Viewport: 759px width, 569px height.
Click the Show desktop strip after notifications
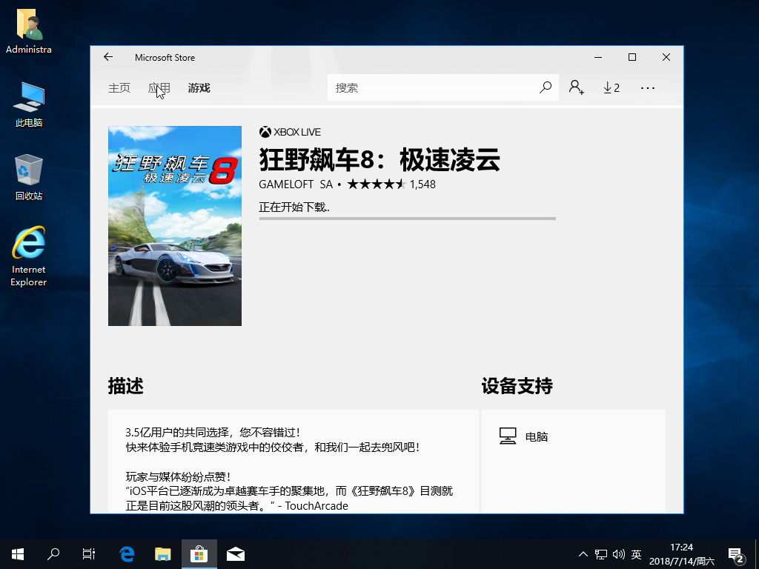point(757,554)
